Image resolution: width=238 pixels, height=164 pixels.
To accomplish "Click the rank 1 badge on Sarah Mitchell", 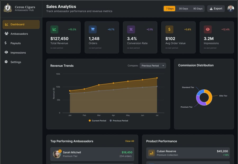I will (60, 151).
